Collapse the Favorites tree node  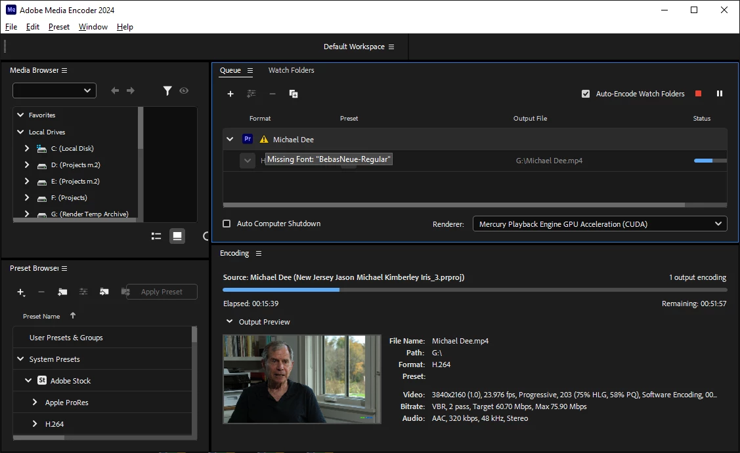click(20, 115)
